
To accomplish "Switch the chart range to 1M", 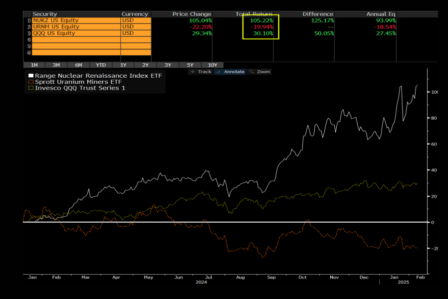I will [34, 65].
